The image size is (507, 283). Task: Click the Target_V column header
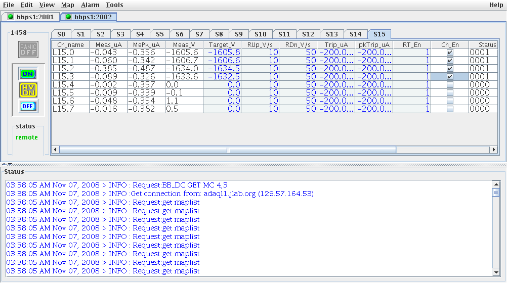tap(222, 44)
